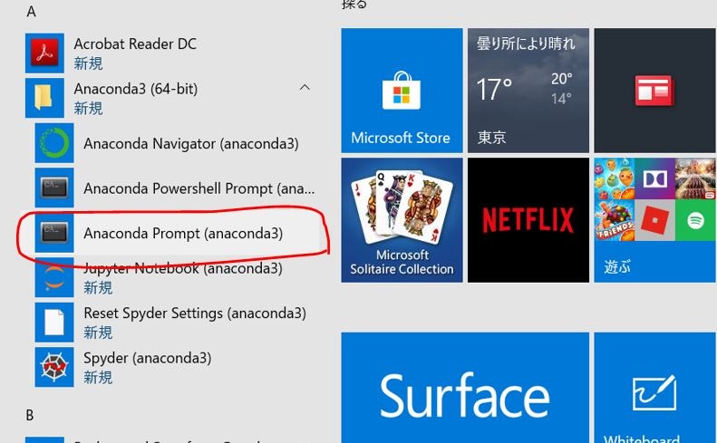The width and height of the screenshot is (717, 443).
Task: Open Acrobat Reader DC icon
Action: [44, 53]
